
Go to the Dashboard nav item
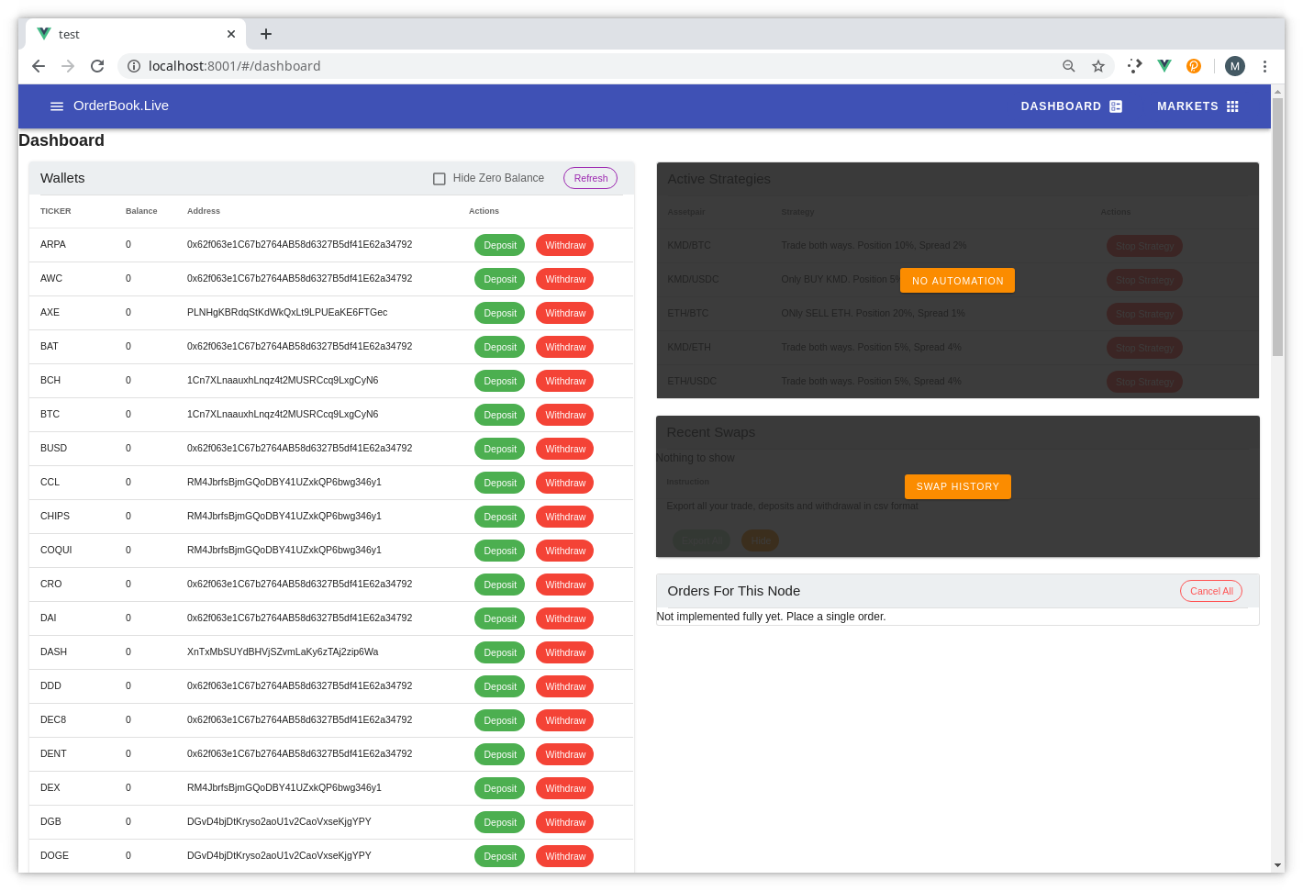[1071, 106]
